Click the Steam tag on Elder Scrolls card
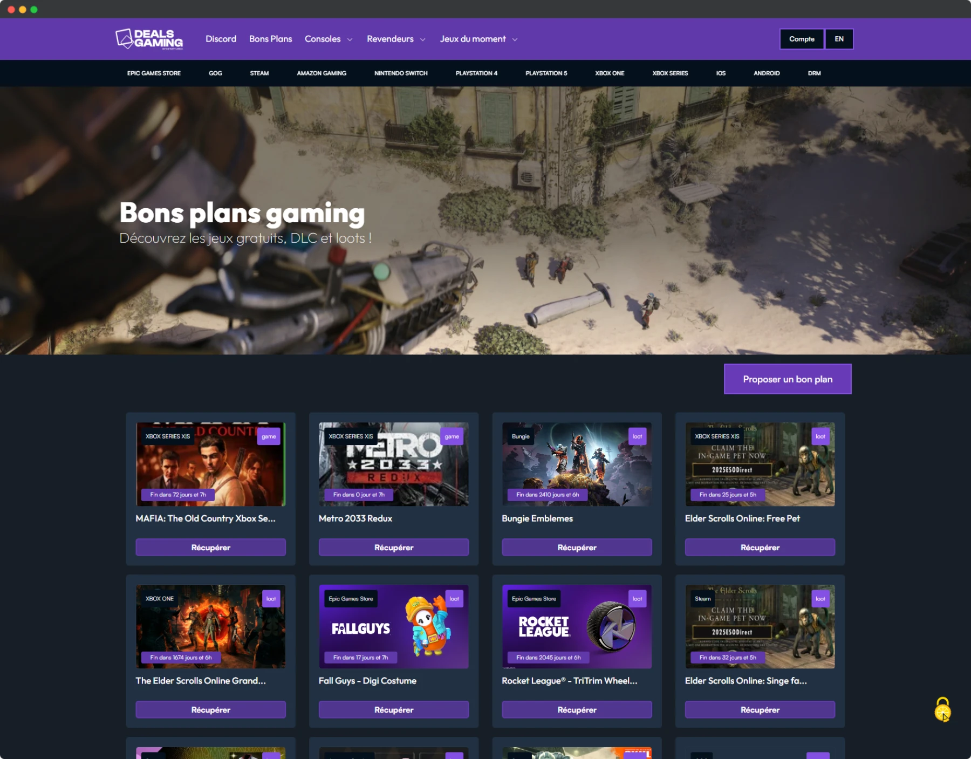Image resolution: width=971 pixels, height=759 pixels. pyautogui.click(x=702, y=599)
